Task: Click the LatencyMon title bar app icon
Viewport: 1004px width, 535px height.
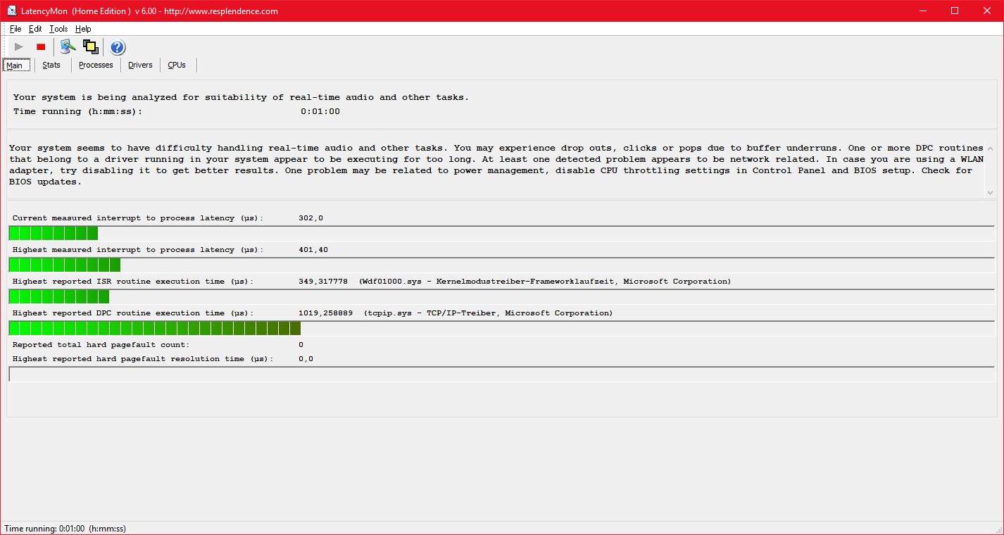Action: 11,11
